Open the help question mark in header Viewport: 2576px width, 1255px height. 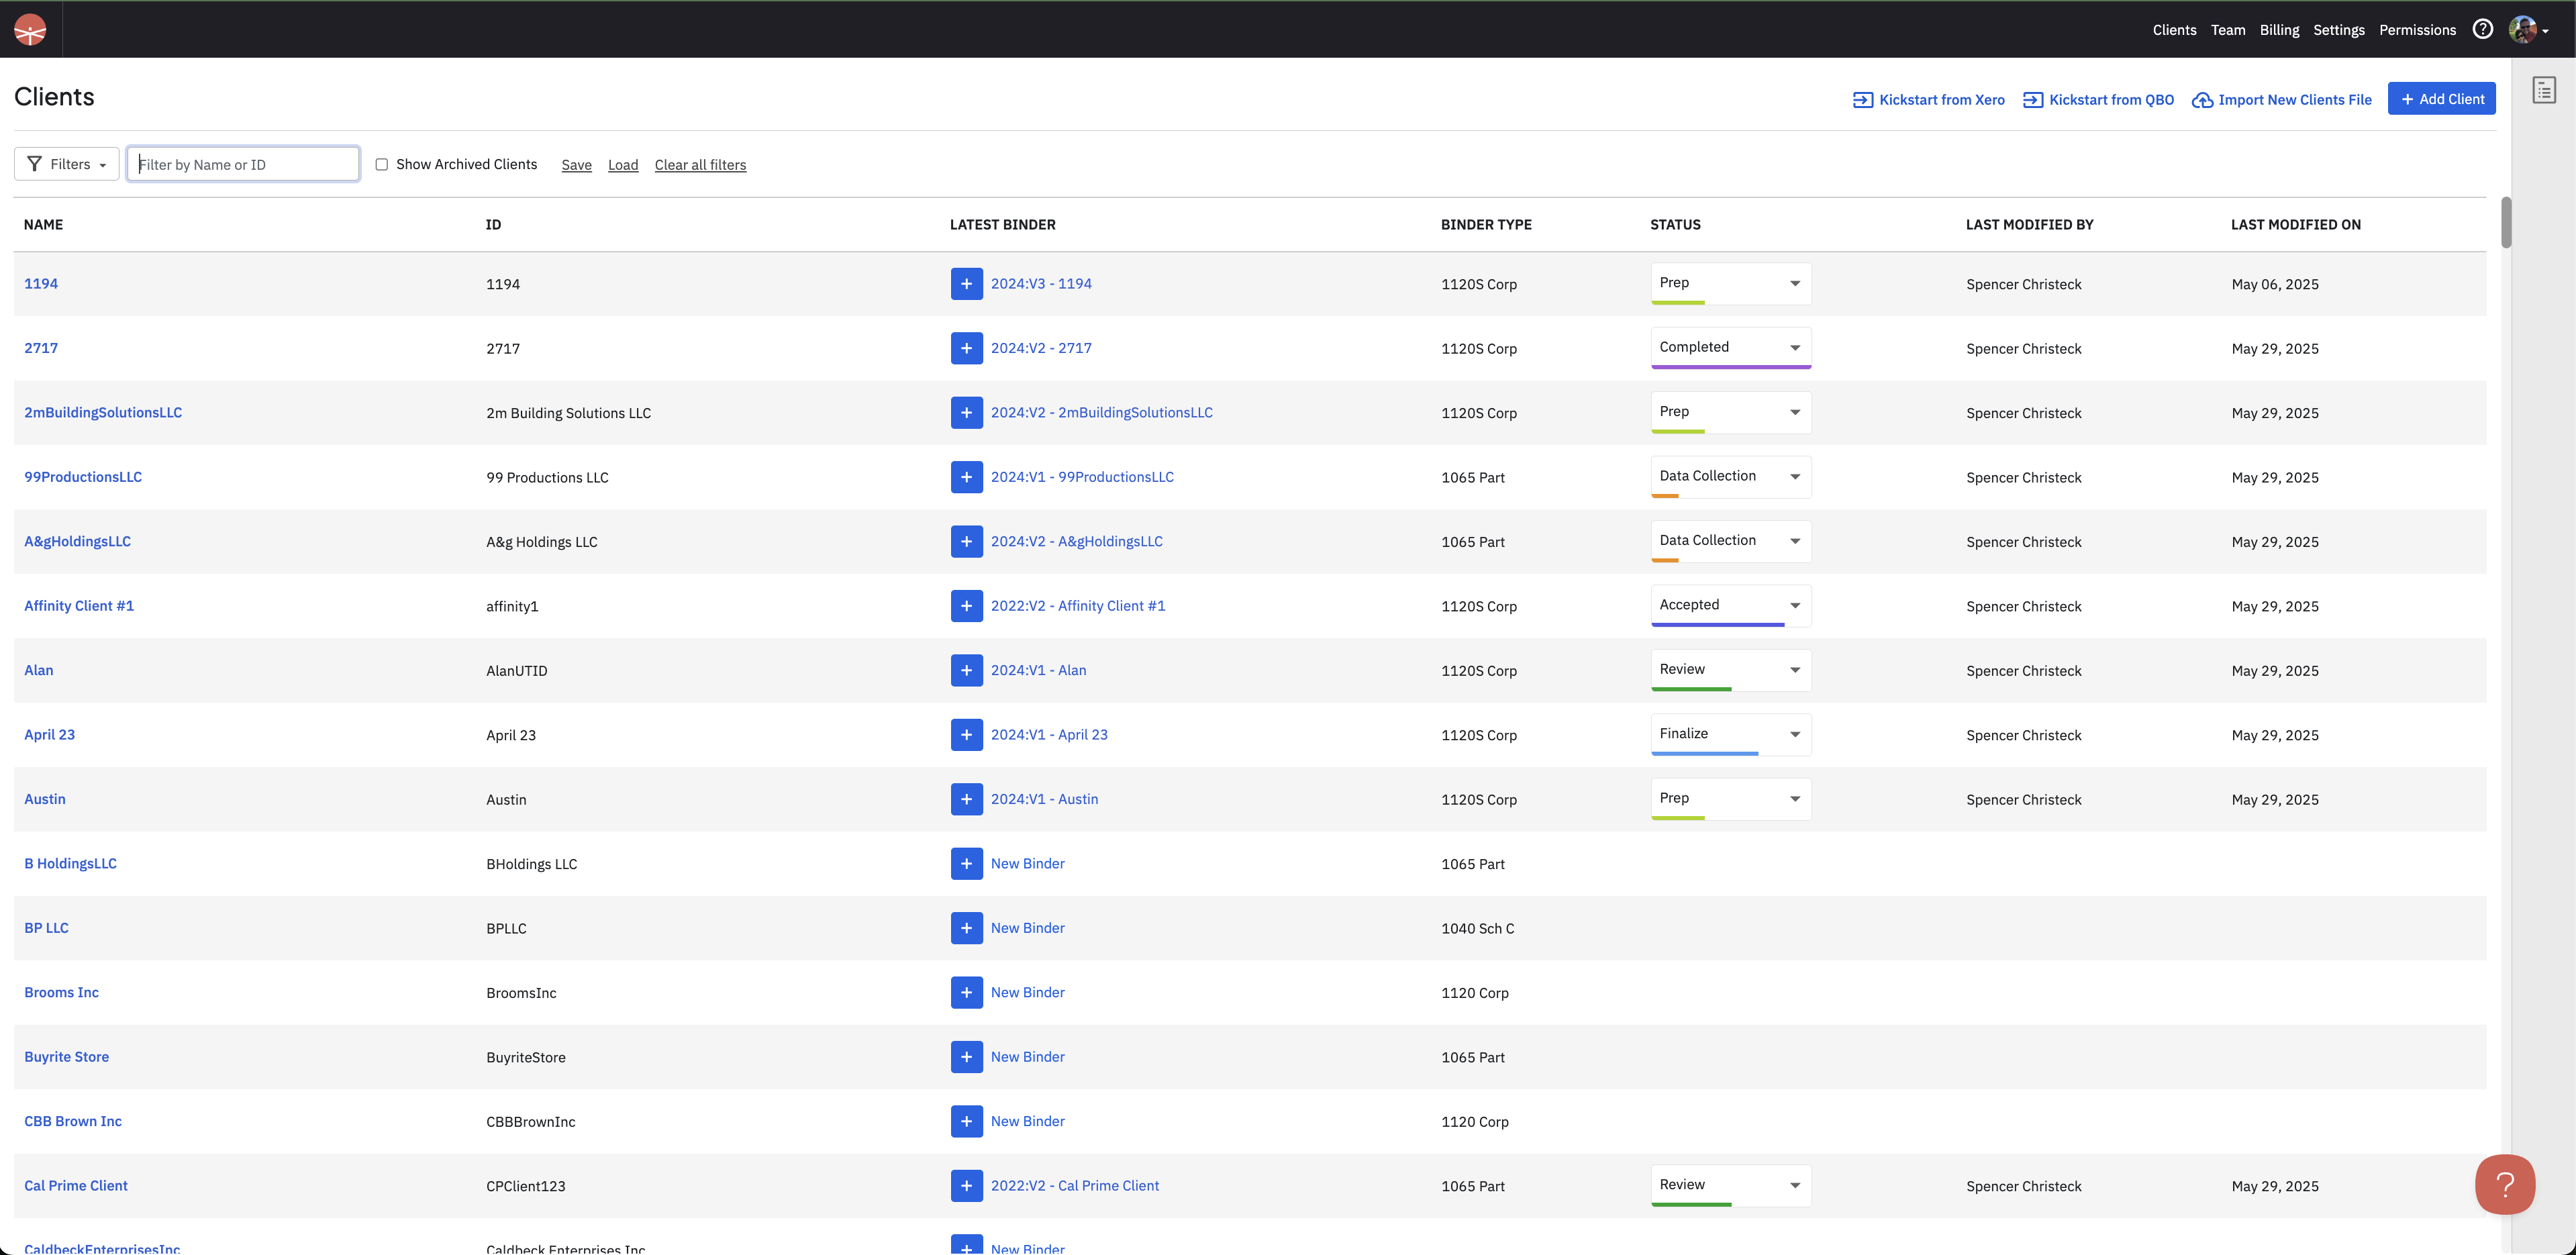(2482, 30)
